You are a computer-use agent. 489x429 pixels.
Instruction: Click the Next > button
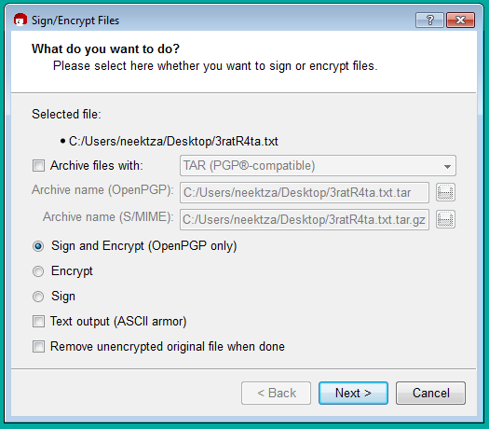353,393
